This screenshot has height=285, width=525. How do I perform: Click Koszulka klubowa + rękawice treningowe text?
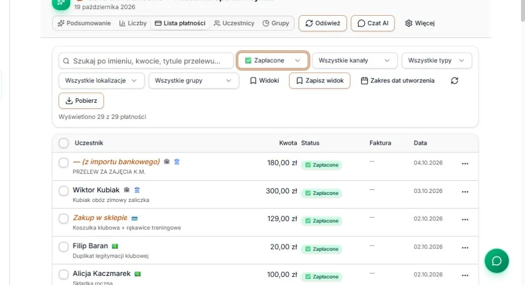coord(127,228)
